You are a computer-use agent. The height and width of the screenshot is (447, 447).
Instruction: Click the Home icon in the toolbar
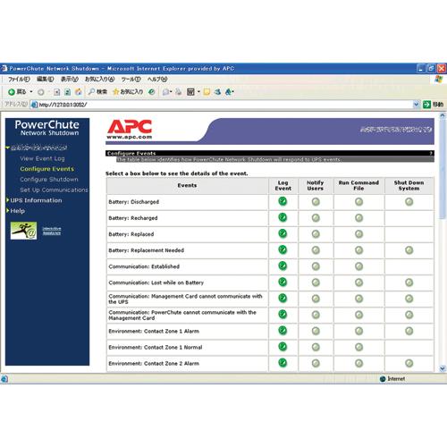[x=79, y=92]
